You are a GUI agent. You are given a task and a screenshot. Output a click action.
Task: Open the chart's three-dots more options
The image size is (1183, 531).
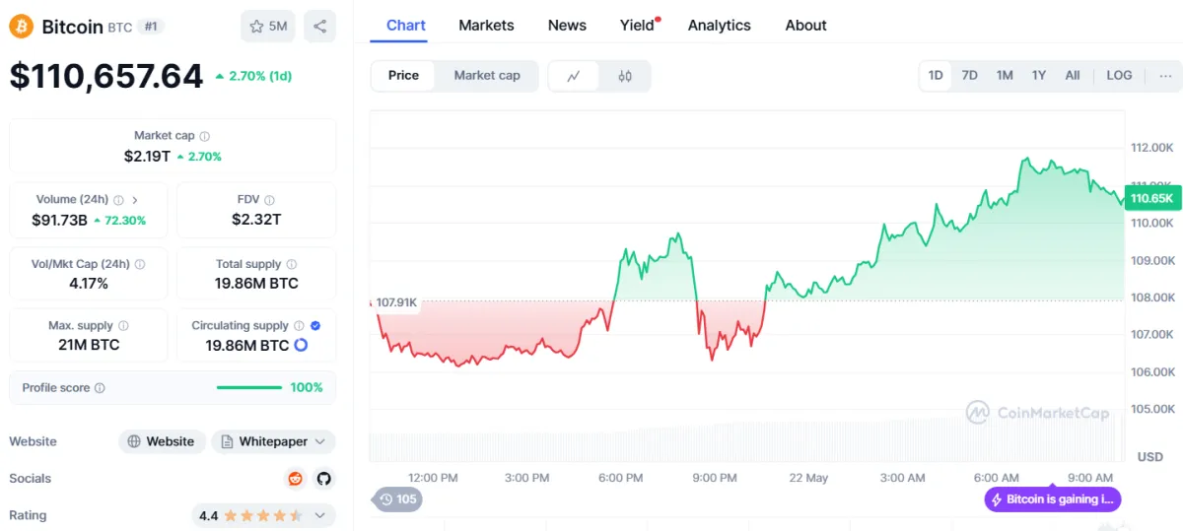(x=1165, y=76)
